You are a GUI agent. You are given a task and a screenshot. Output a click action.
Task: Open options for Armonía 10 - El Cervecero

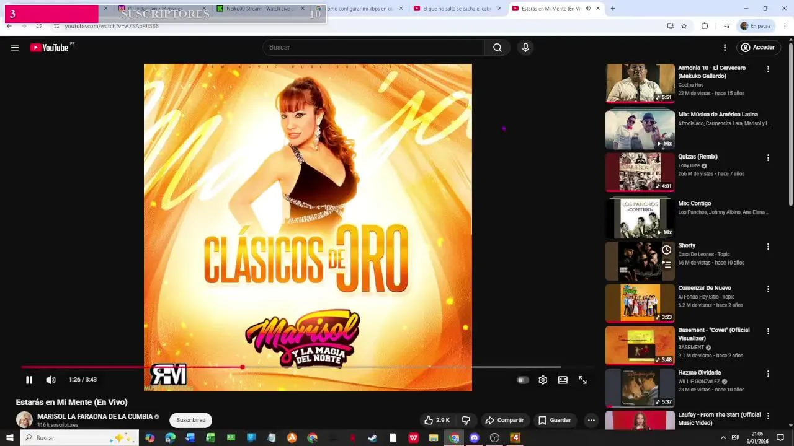pyautogui.click(x=768, y=69)
